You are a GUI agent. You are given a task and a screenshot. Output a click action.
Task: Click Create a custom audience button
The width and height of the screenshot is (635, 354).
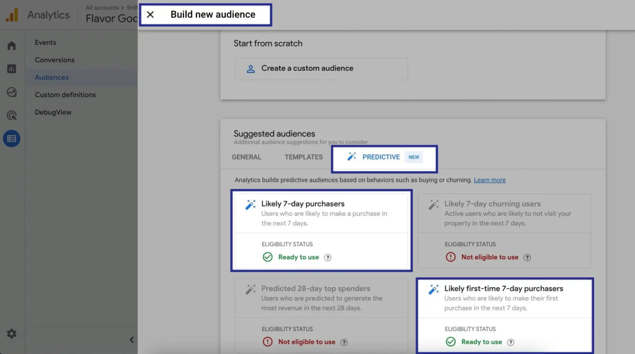point(321,68)
